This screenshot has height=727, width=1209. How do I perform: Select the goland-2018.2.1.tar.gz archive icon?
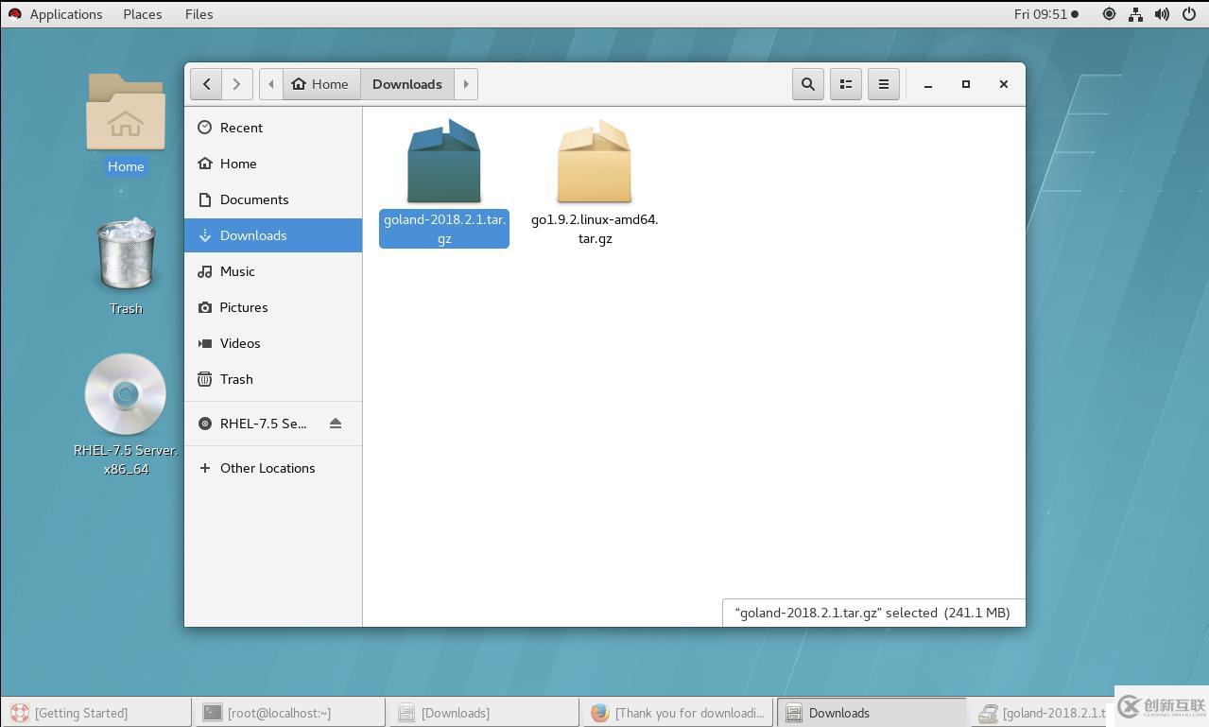point(444,161)
